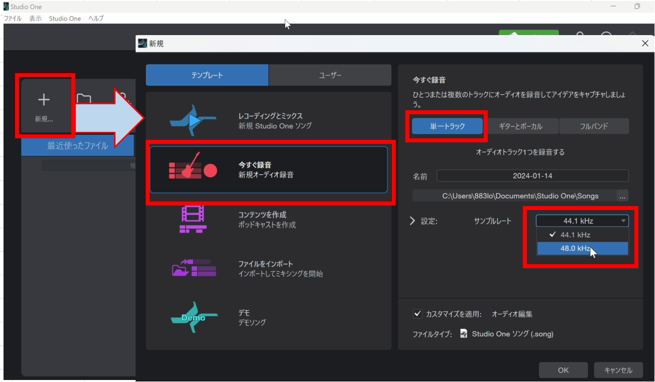
Task: Click the teal Demo icon
Action: tap(193, 317)
